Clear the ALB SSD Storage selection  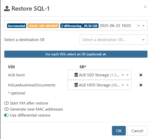click(x=123, y=75)
